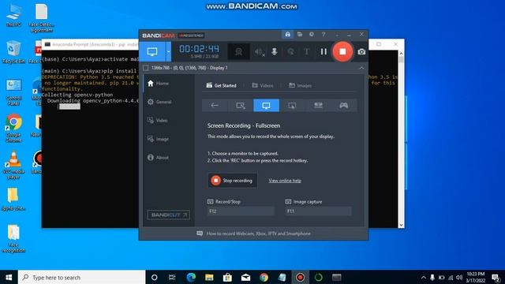Open File Explorer from taskbar
The image size is (505, 284).
[209, 277]
